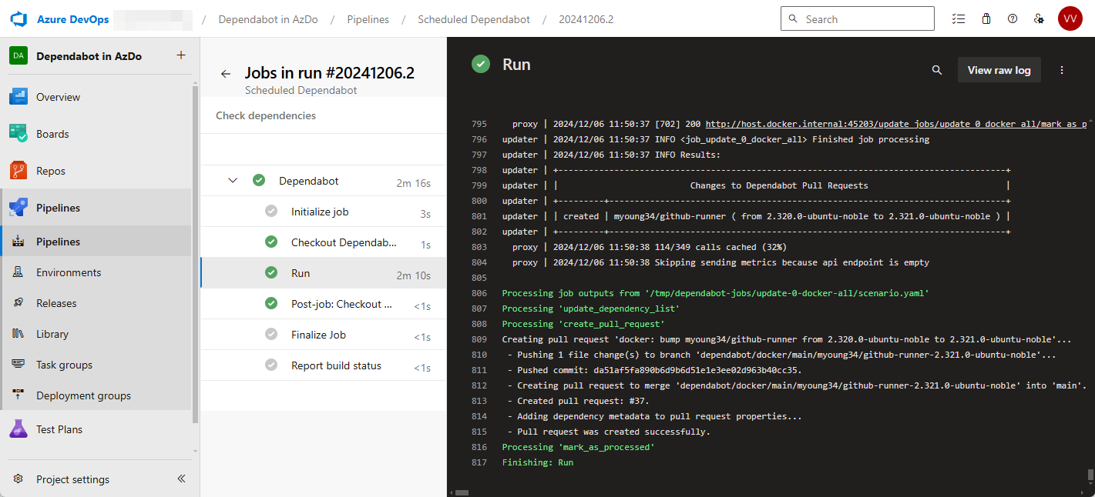Click the log vertical scrollbar thumb
The image size is (1095, 497).
pyautogui.click(x=1090, y=475)
